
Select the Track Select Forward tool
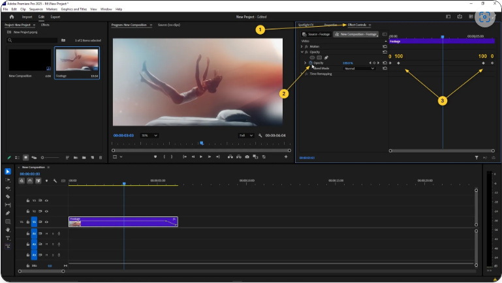click(8, 180)
